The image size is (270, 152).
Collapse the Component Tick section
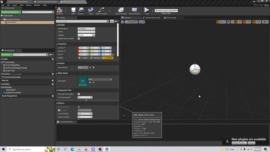pos(57,90)
